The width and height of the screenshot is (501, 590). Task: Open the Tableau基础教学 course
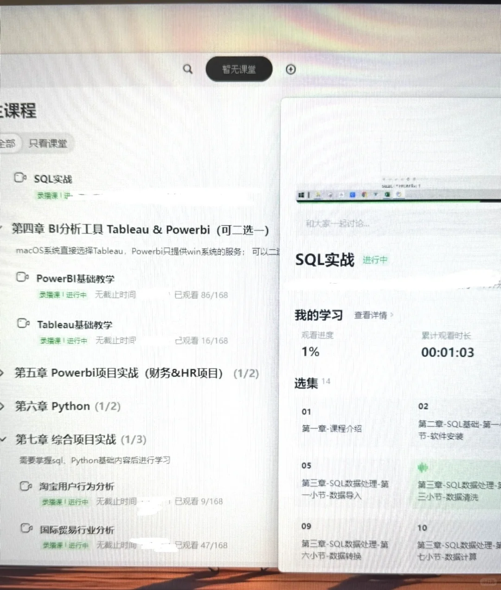click(75, 324)
